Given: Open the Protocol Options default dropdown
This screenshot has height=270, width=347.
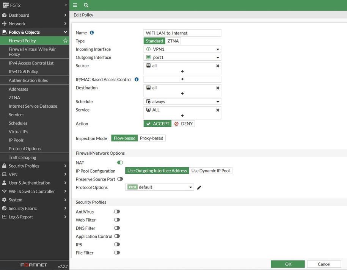Looking at the screenshot, I should [x=160, y=187].
